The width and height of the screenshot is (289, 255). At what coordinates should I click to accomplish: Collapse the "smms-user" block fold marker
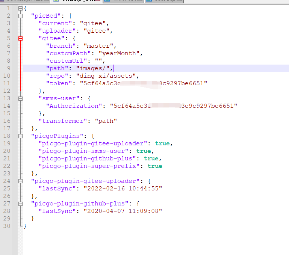(x=20, y=98)
